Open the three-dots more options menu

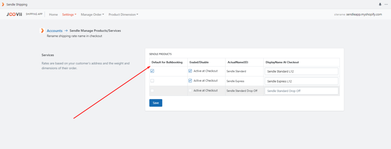pyautogui.click(x=386, y=5)
